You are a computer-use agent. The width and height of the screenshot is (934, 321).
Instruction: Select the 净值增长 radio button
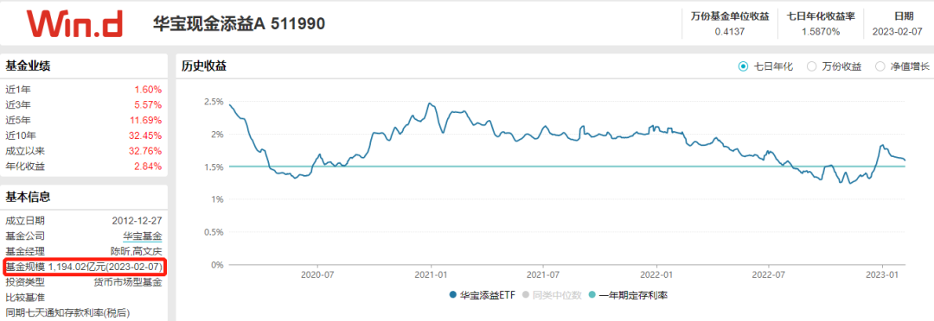coord(880,66)
